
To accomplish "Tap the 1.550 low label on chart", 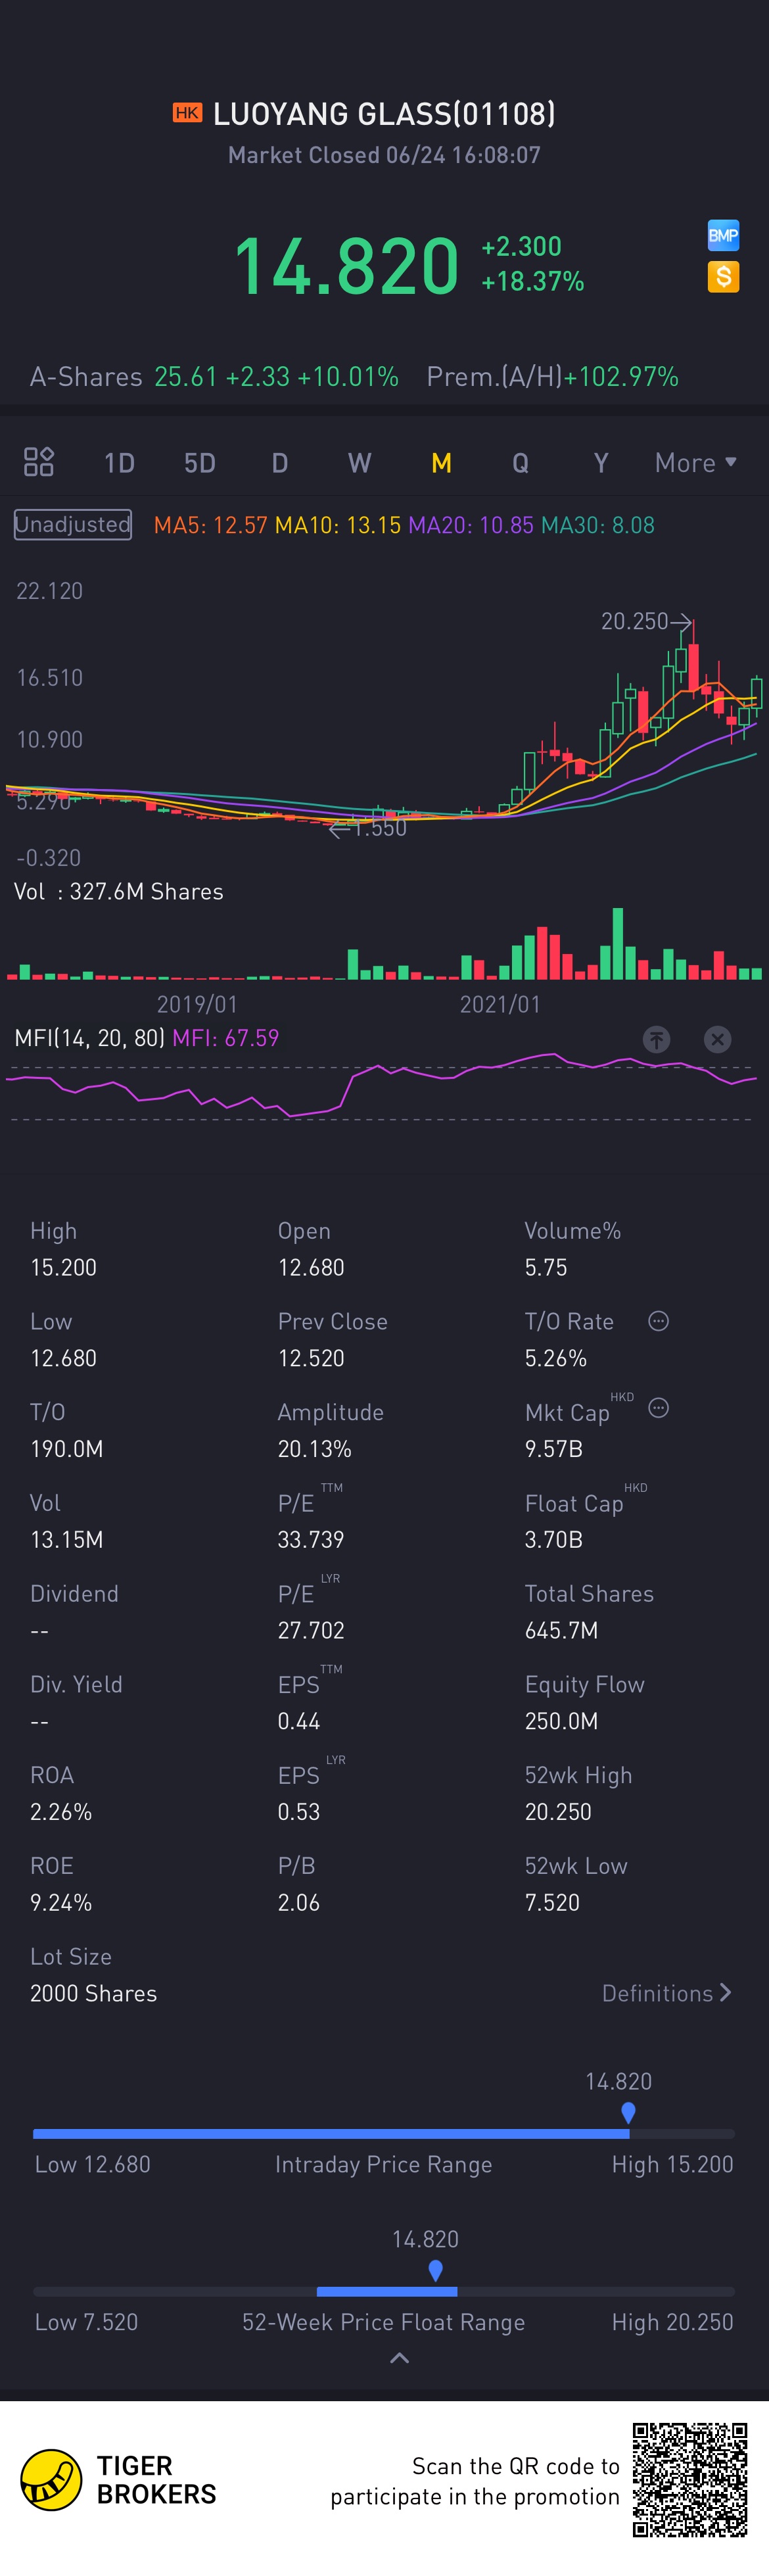I will [x=381, y=828].
